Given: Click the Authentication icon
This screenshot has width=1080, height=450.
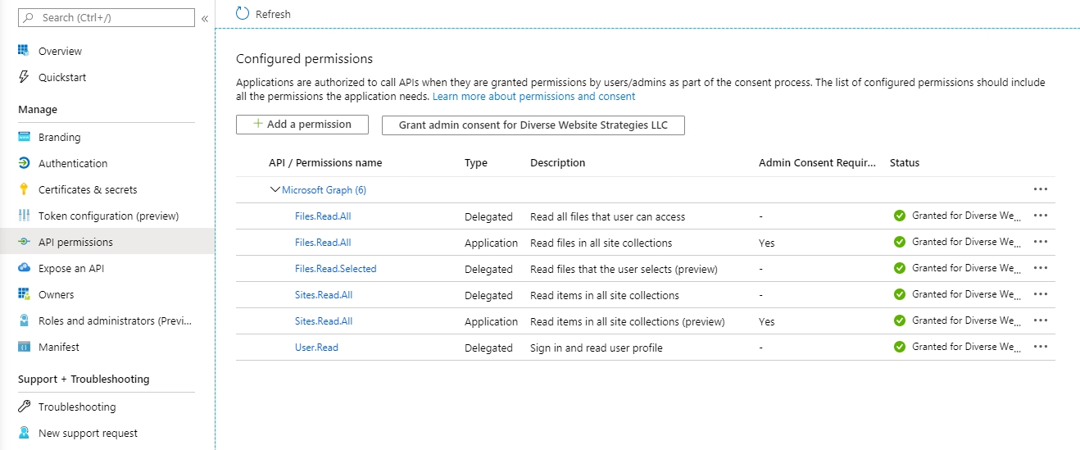Looking at the screenshot, I should click(x=24, y=163).
